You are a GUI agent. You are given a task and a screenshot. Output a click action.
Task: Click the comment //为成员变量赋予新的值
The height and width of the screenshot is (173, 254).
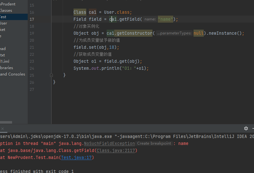[x=97, y=40]
